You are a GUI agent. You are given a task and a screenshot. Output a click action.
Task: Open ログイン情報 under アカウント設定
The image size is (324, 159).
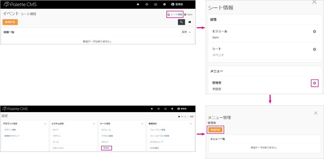pos(10,130)
